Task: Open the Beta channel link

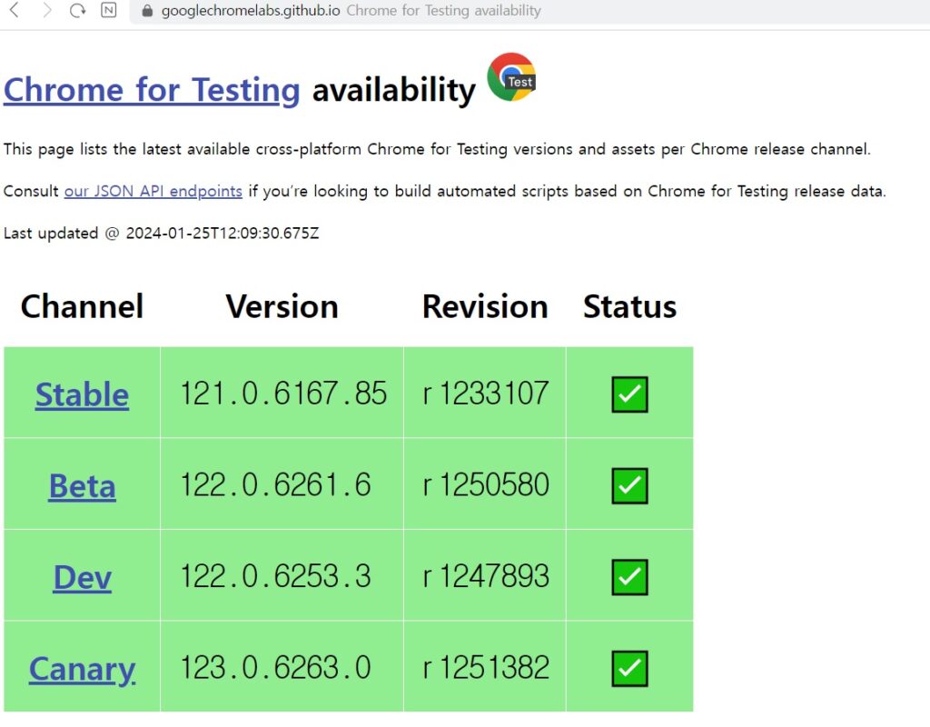Action: click(82, 486)
